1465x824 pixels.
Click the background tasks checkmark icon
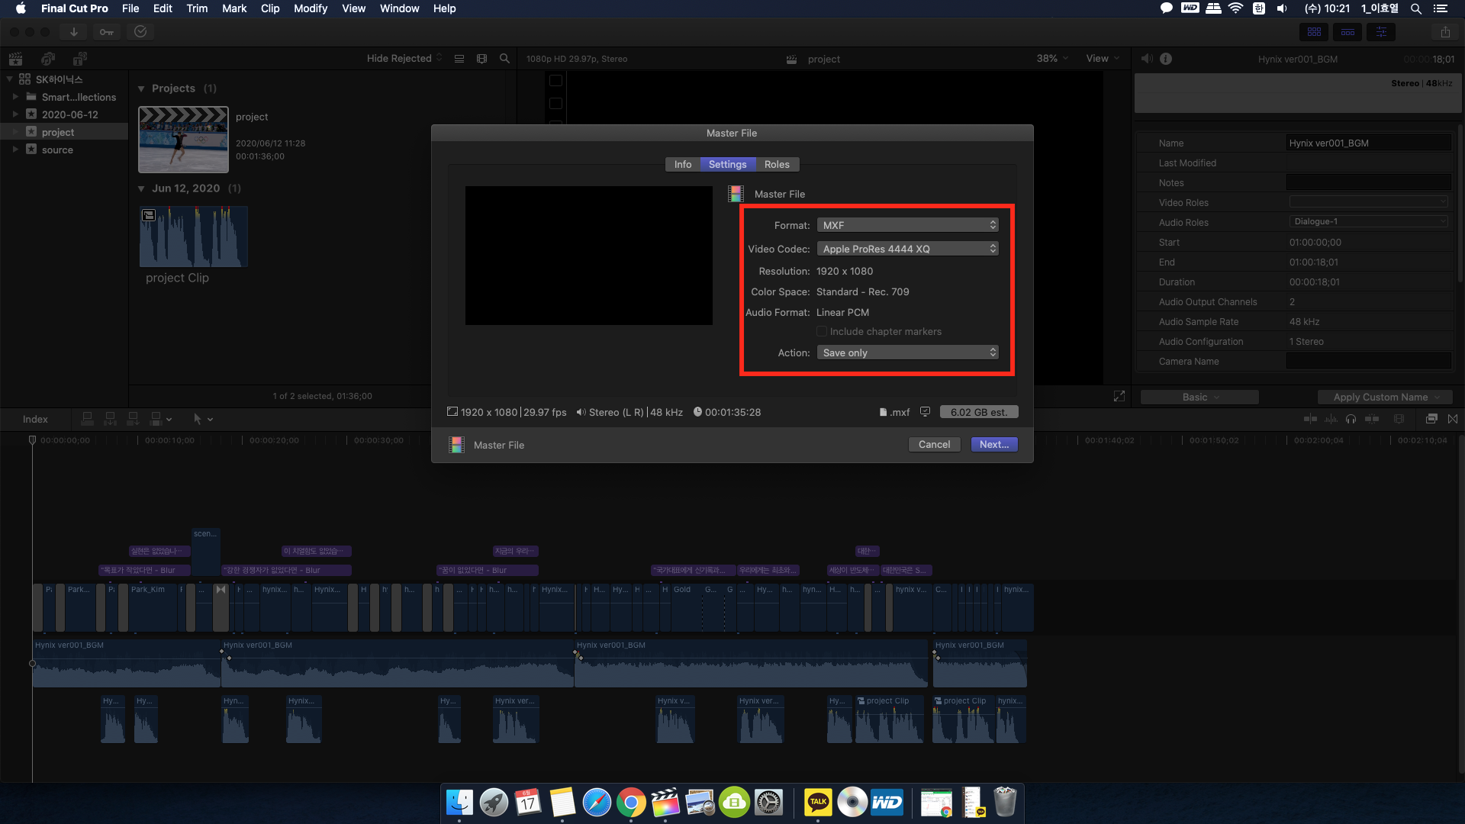(140, 31)
